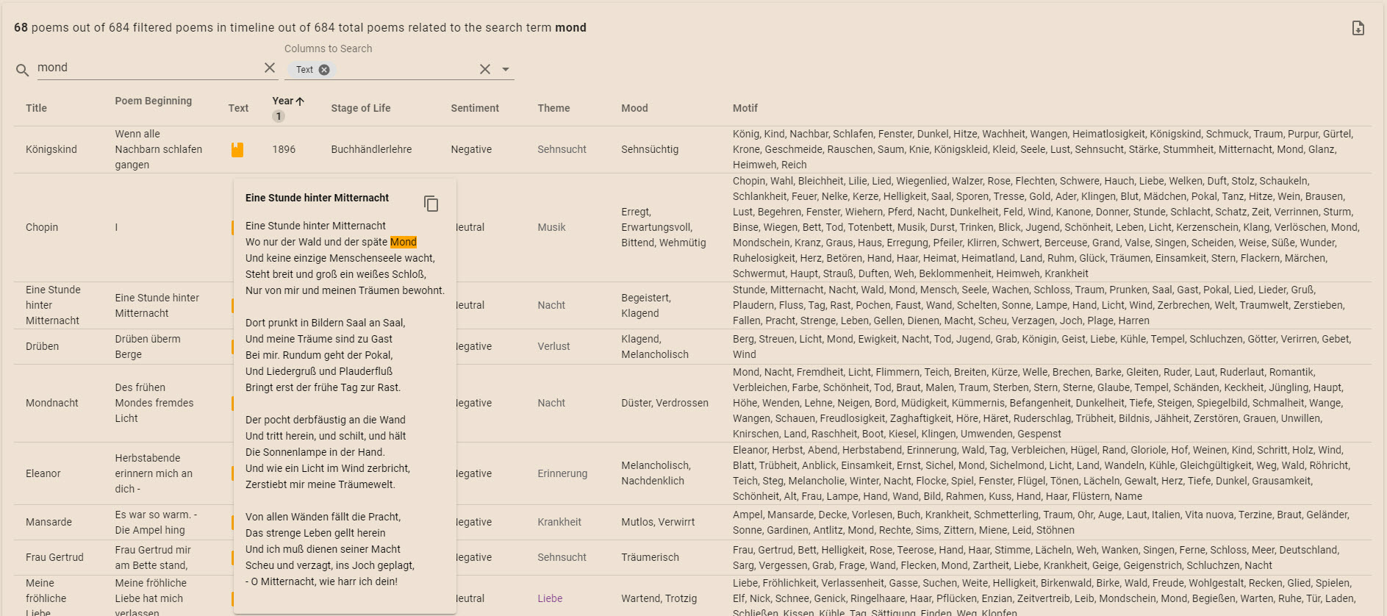Sort by the Sentiment column header
This screenshot has height=616, width=1387.
pos(474,108)
